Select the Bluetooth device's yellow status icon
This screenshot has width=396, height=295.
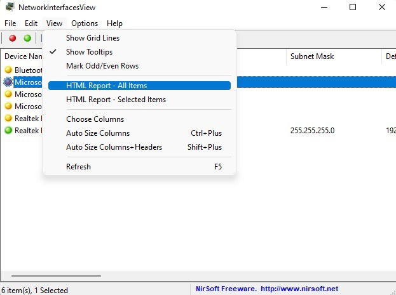tap(8, 70)
